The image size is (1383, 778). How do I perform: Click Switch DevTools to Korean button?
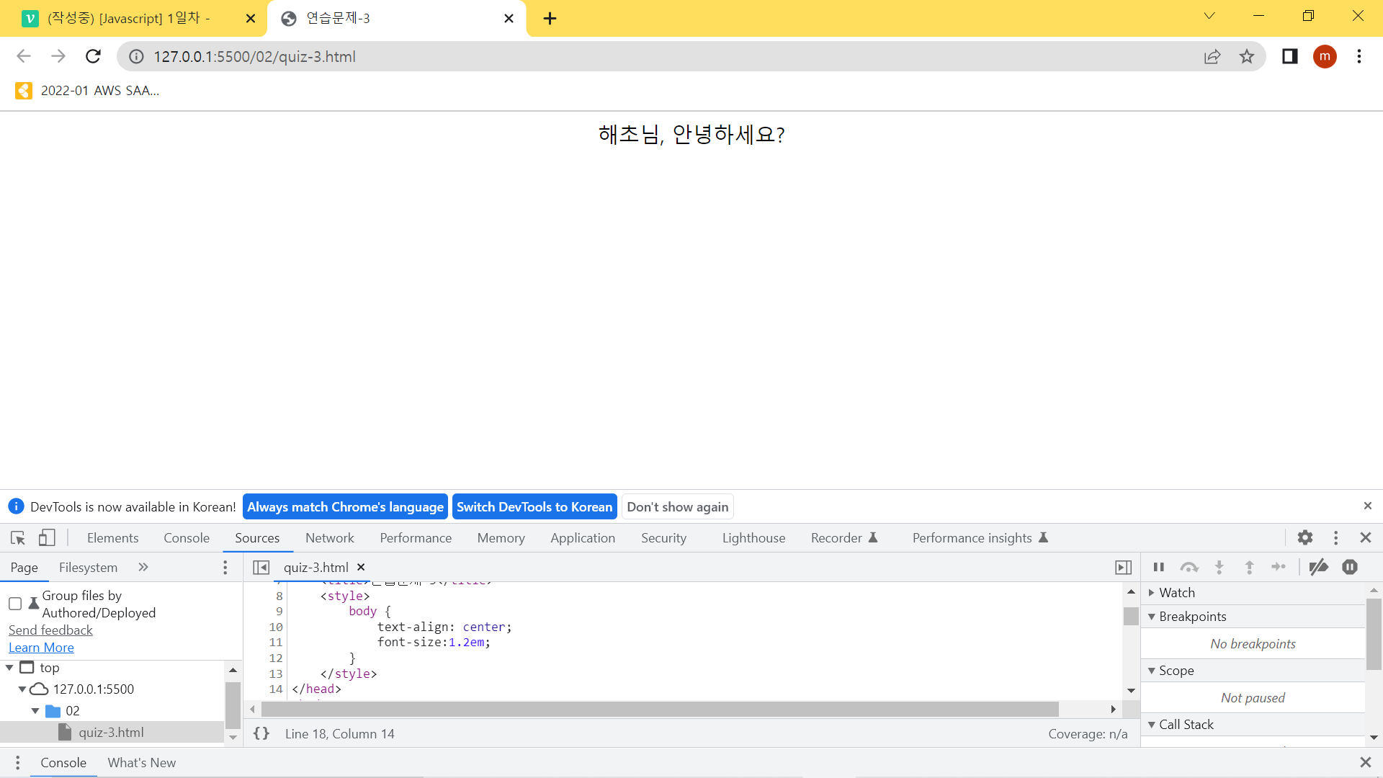click(x=534, y=507)
